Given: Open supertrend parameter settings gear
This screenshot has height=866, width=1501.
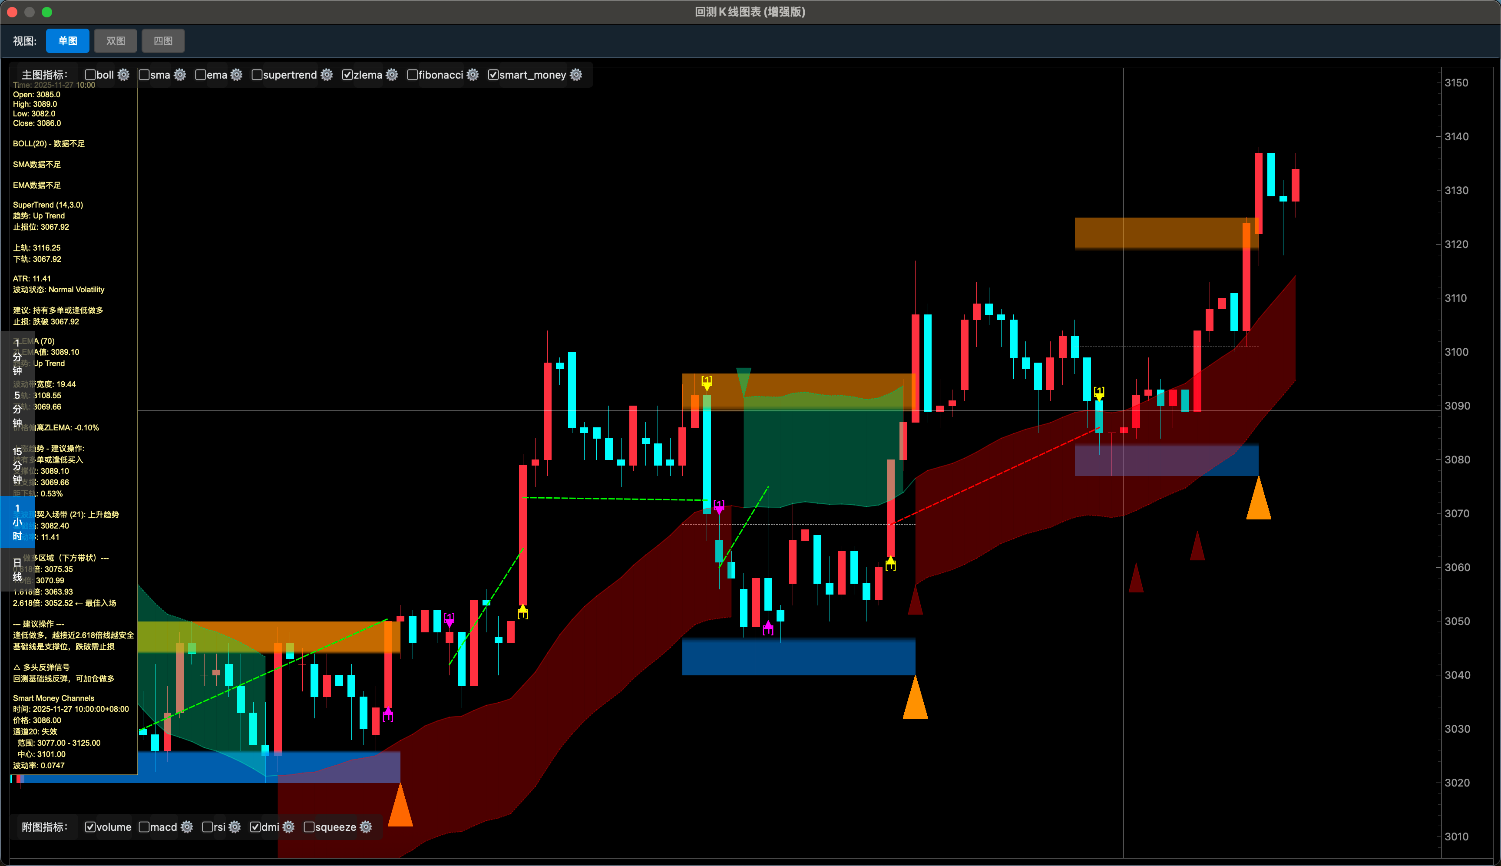Looking at the screenshot, I should coord(327,75).
